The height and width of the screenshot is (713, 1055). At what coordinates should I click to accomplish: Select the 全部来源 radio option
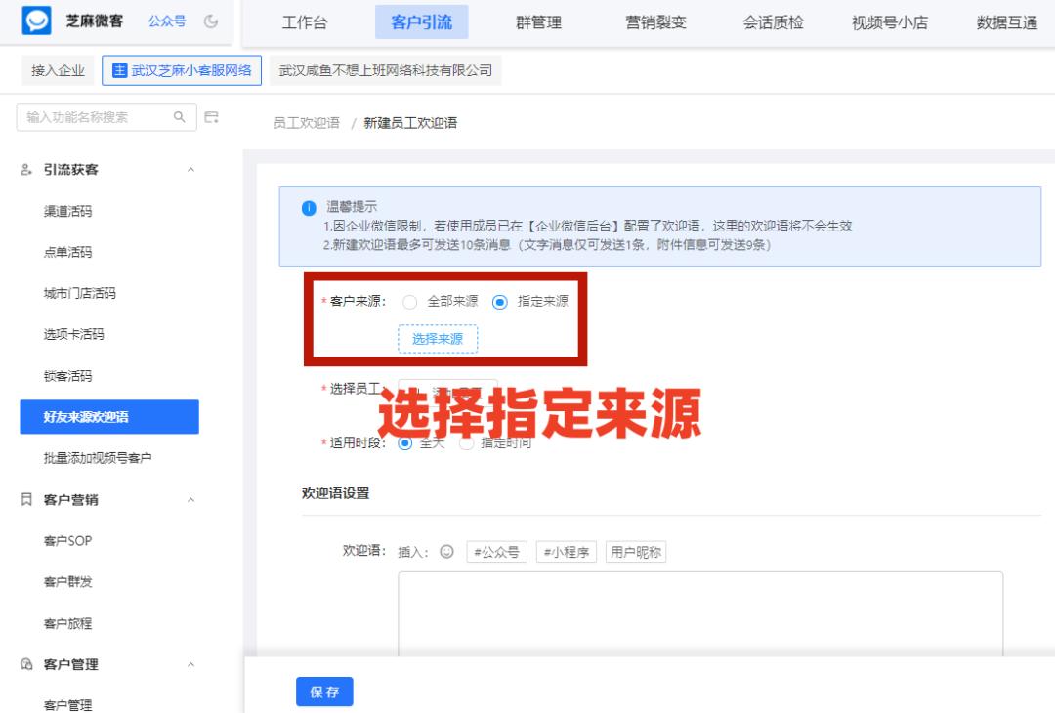[x=410, y=302]
